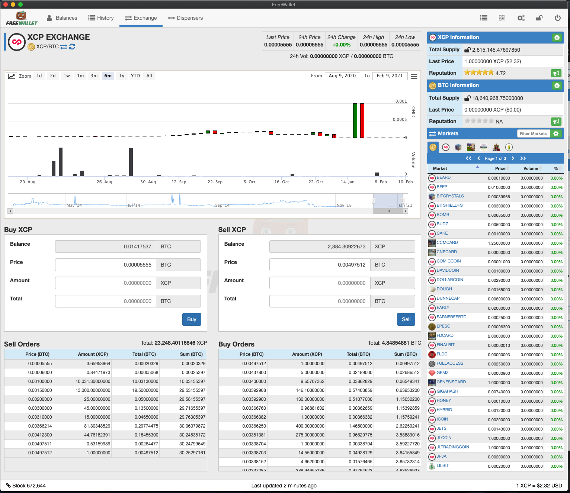This screenshot has height=493, width=570.
Task: Click the FreeWallet logo
Action: tap(22, 18)
